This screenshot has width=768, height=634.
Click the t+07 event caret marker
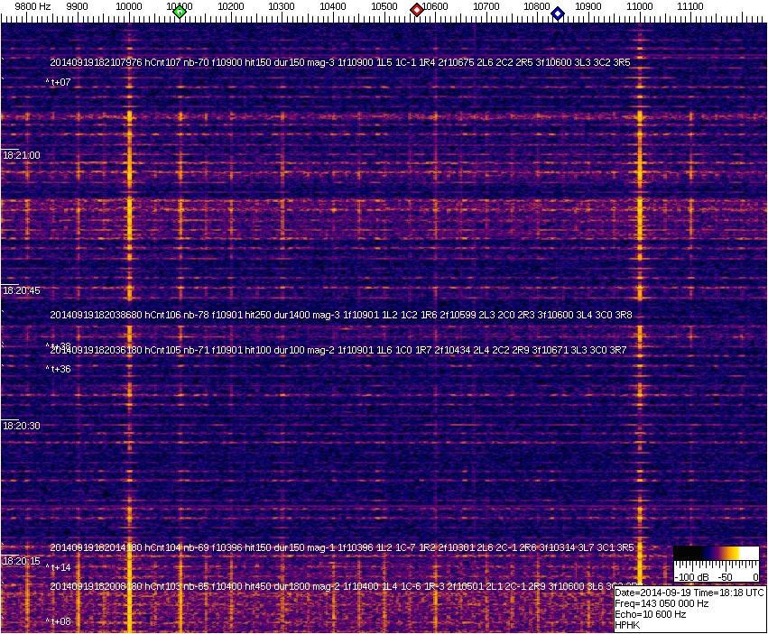coord(59,83)
